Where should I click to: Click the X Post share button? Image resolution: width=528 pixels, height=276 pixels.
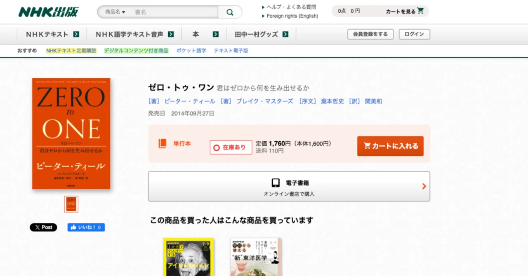pos(43,227)
